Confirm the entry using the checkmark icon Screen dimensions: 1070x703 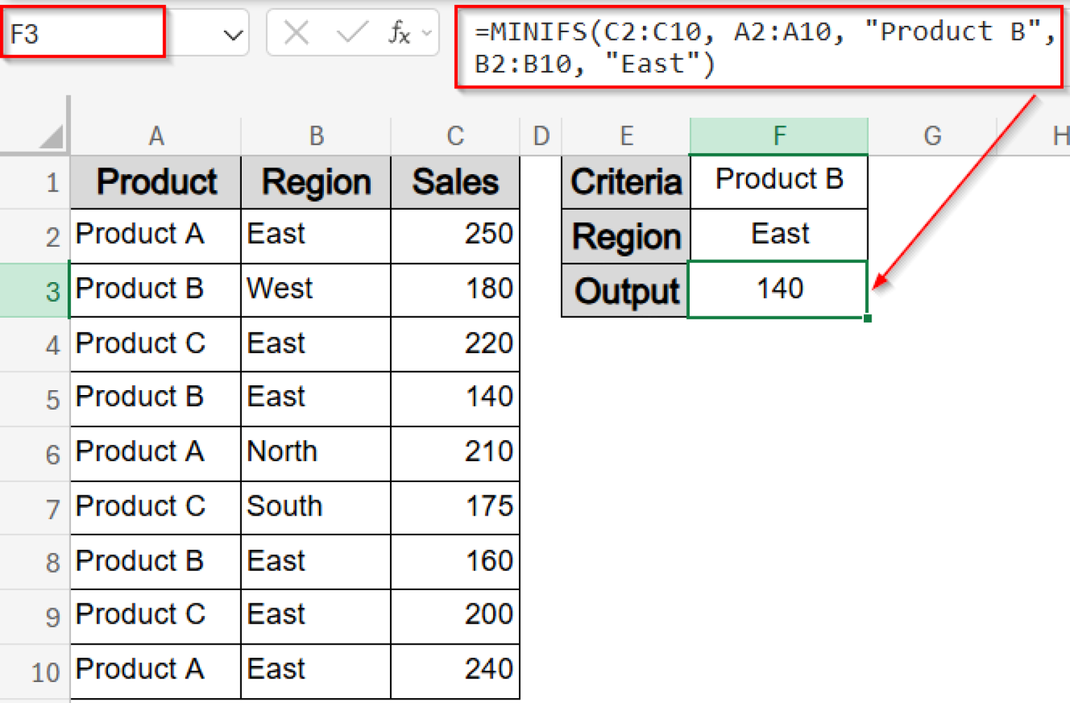click(x=352, y=32)
